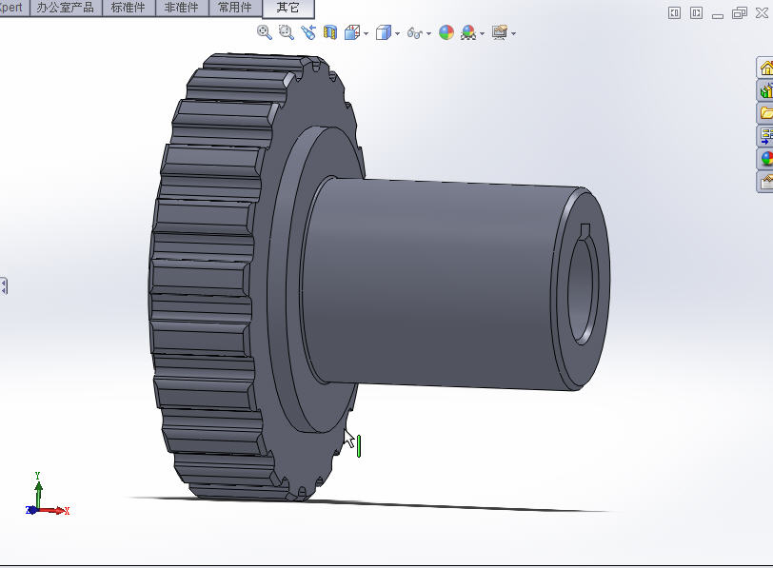Click the Apply Scene icon

(468, 32)
